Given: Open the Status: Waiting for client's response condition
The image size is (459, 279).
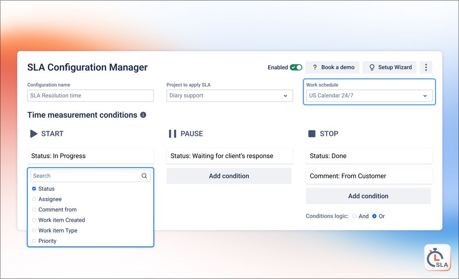Looking at the screenshot, I should coord(229,156).
